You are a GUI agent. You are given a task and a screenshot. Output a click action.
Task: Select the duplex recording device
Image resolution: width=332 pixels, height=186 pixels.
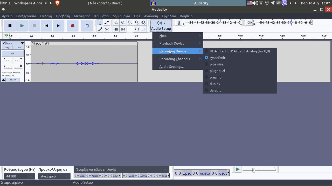coord(240,84)
